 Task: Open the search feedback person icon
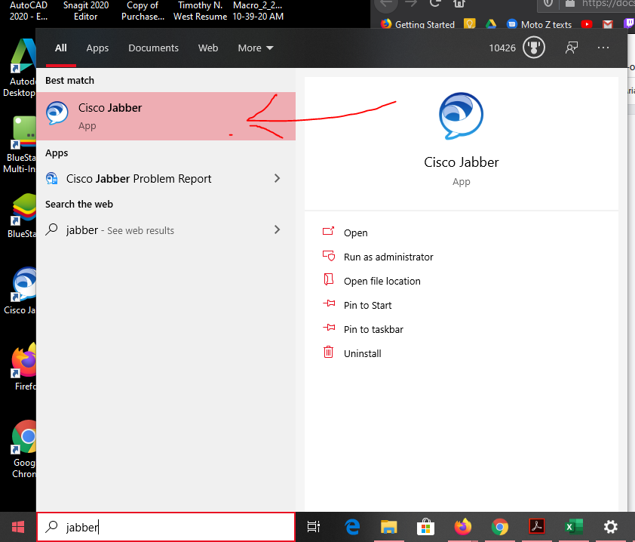coord(572,48)
